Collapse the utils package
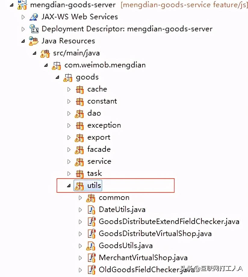 (x=69, y=186)
